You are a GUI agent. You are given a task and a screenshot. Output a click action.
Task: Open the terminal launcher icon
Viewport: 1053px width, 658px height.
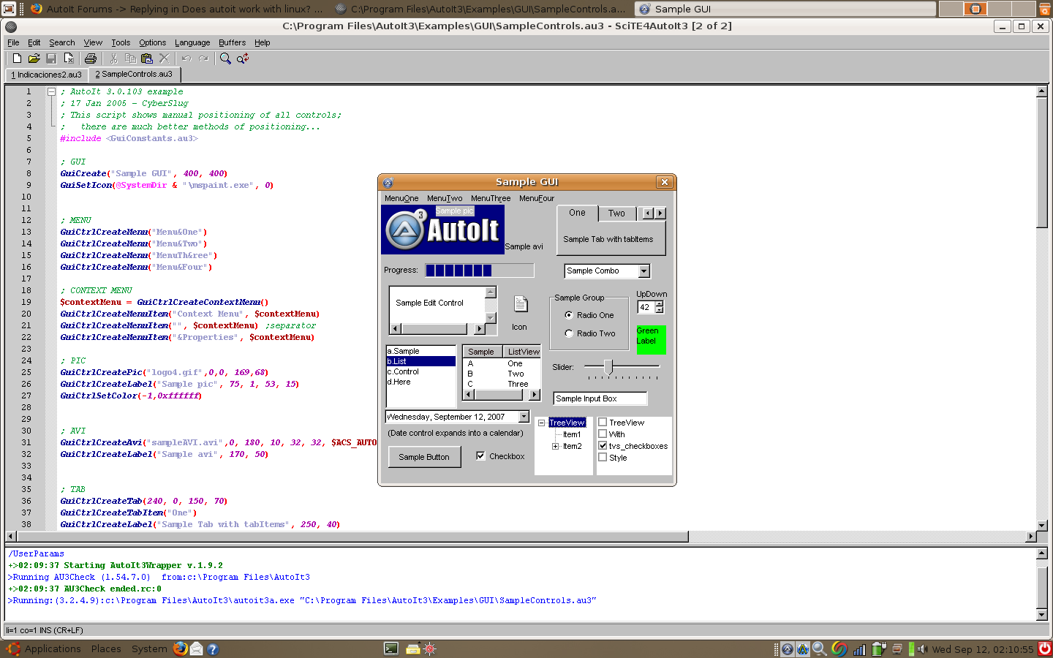(x=391, y=648)
